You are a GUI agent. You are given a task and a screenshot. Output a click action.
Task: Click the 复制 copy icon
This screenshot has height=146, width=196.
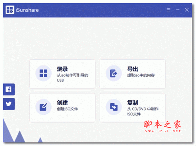114,107
